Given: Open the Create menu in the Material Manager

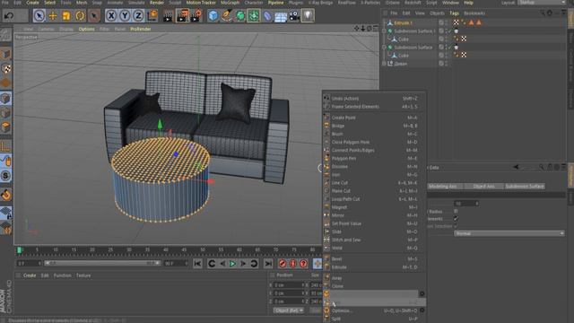Looking at the screenshot, I should point(30,275).
